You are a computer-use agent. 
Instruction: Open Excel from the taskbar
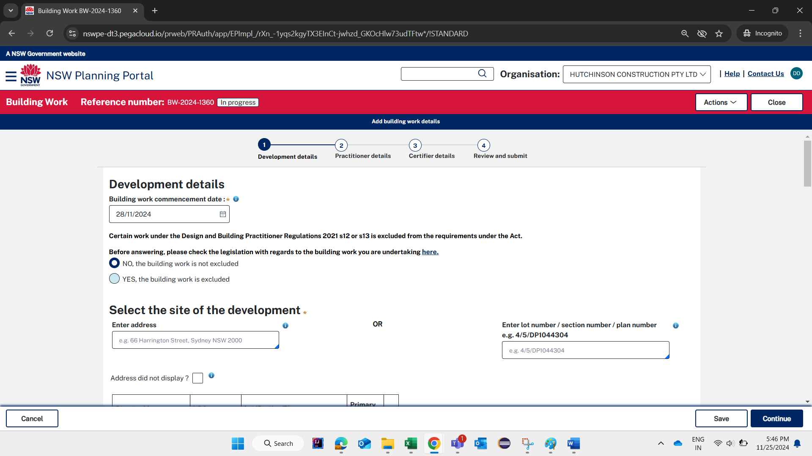pyautogui.click(x=411, y=443)
